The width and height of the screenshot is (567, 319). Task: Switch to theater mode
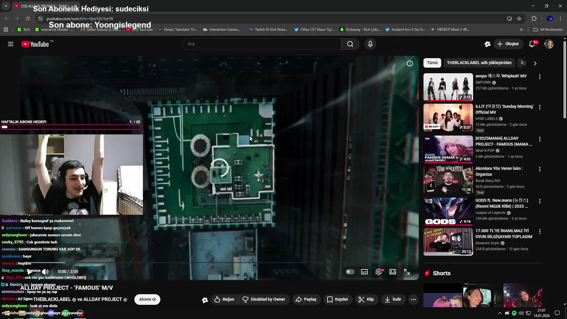393,272
